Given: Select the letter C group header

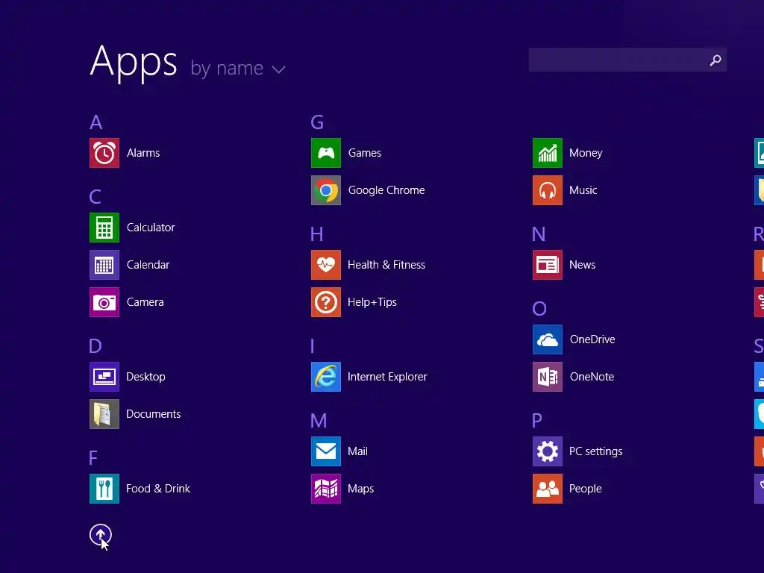Looking at the screenshot, I should pos(95,197).
